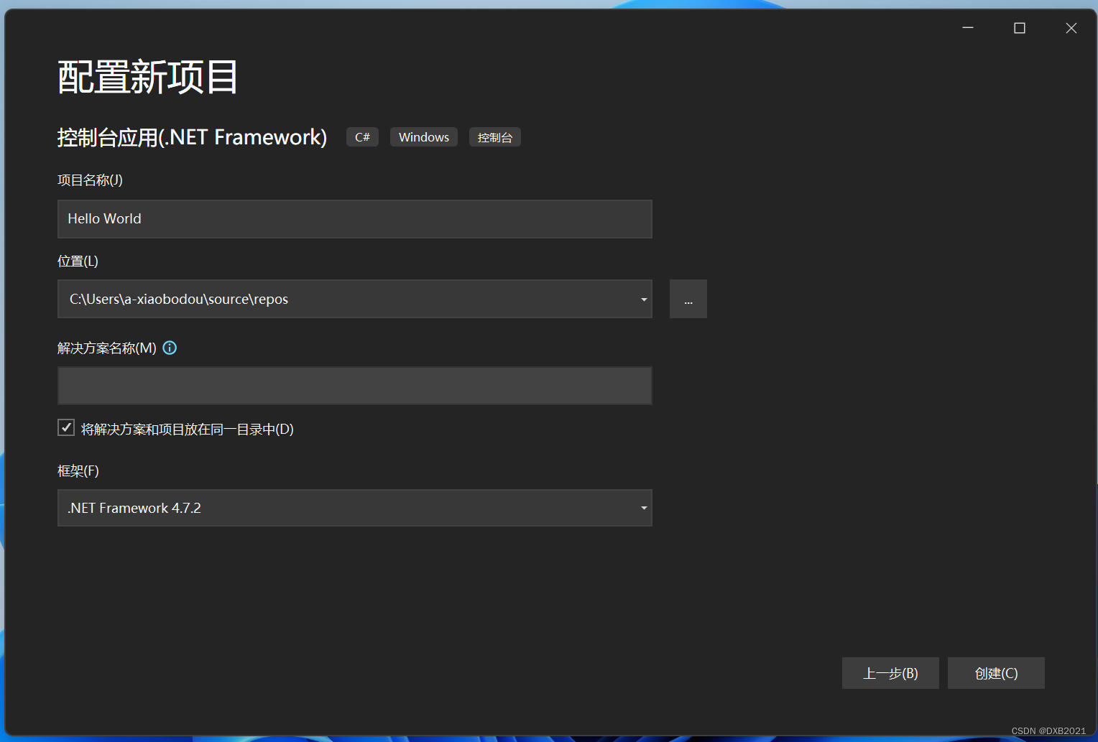This screenshot has height=742, width=1098.
Task: Click the 框架(F) label
Action: [78, 471]
